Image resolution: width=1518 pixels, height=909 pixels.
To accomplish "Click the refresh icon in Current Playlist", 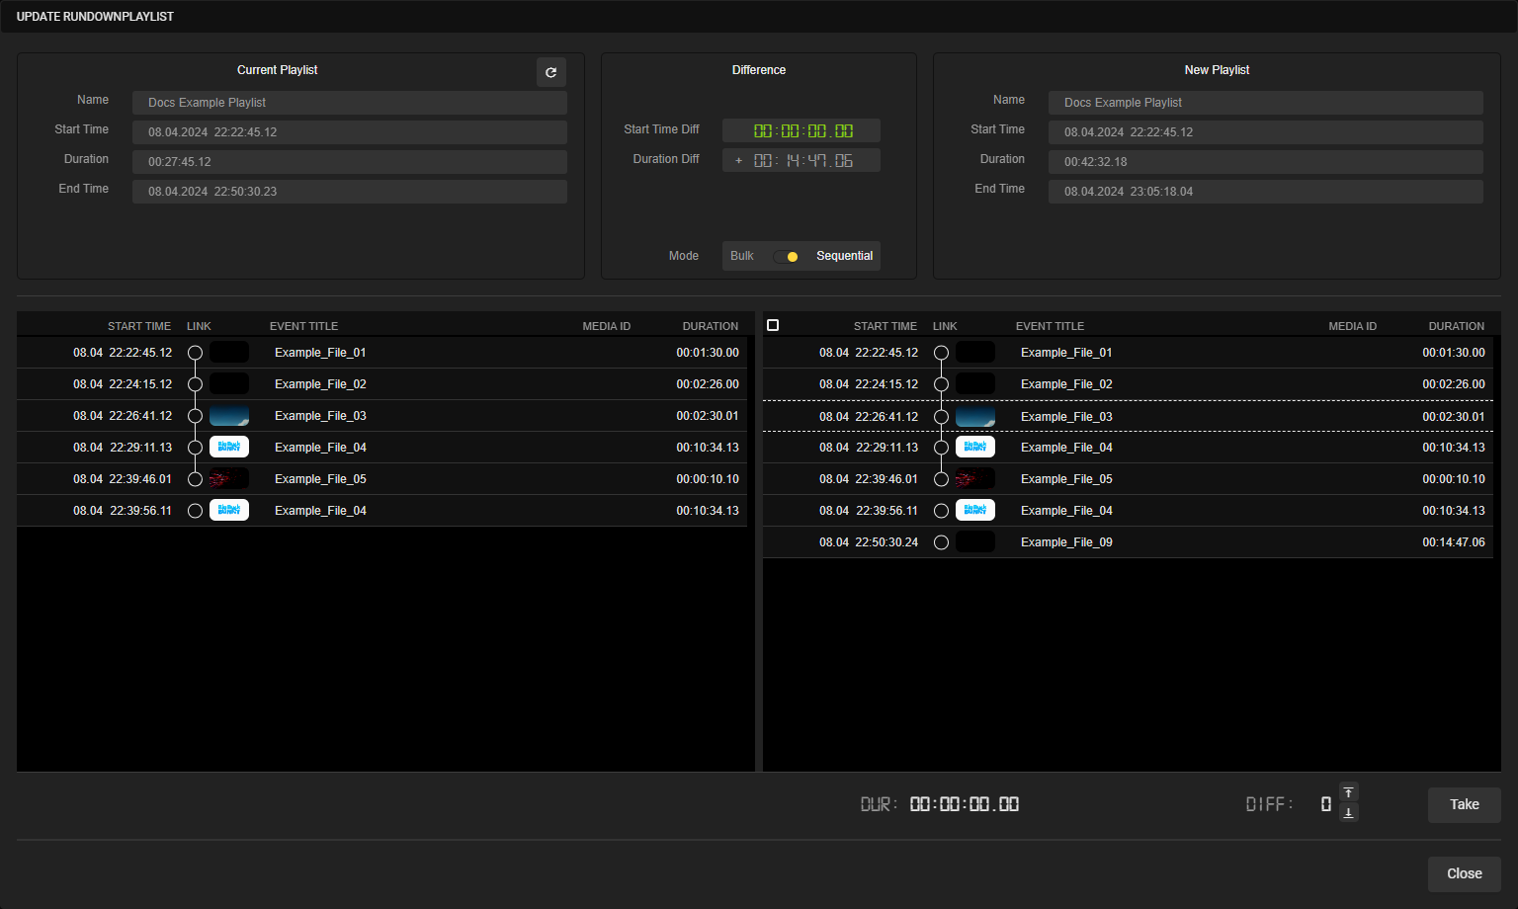I will click(551, 72).
